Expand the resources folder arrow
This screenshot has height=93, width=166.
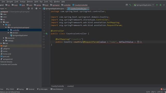tap(4, 38)
